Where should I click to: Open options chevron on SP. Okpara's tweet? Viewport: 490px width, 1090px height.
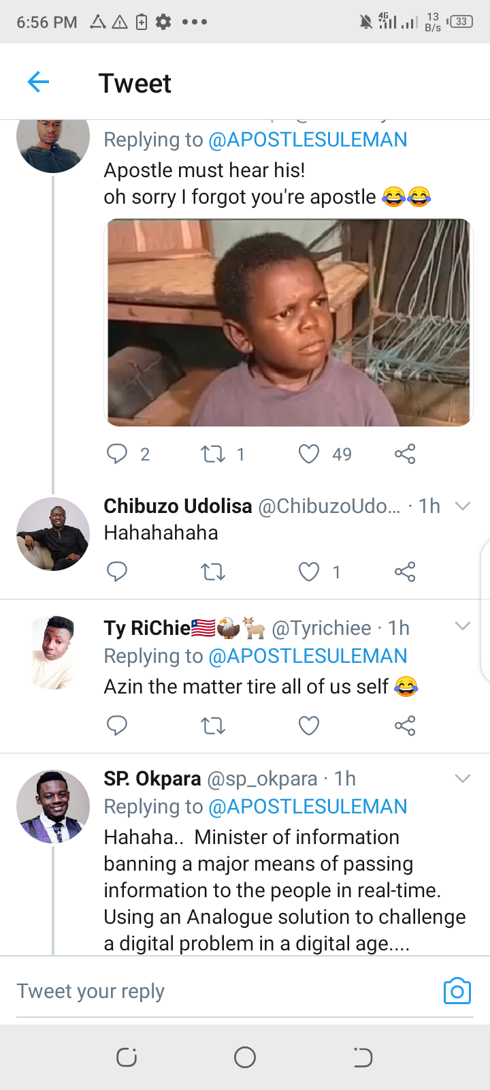463,778
